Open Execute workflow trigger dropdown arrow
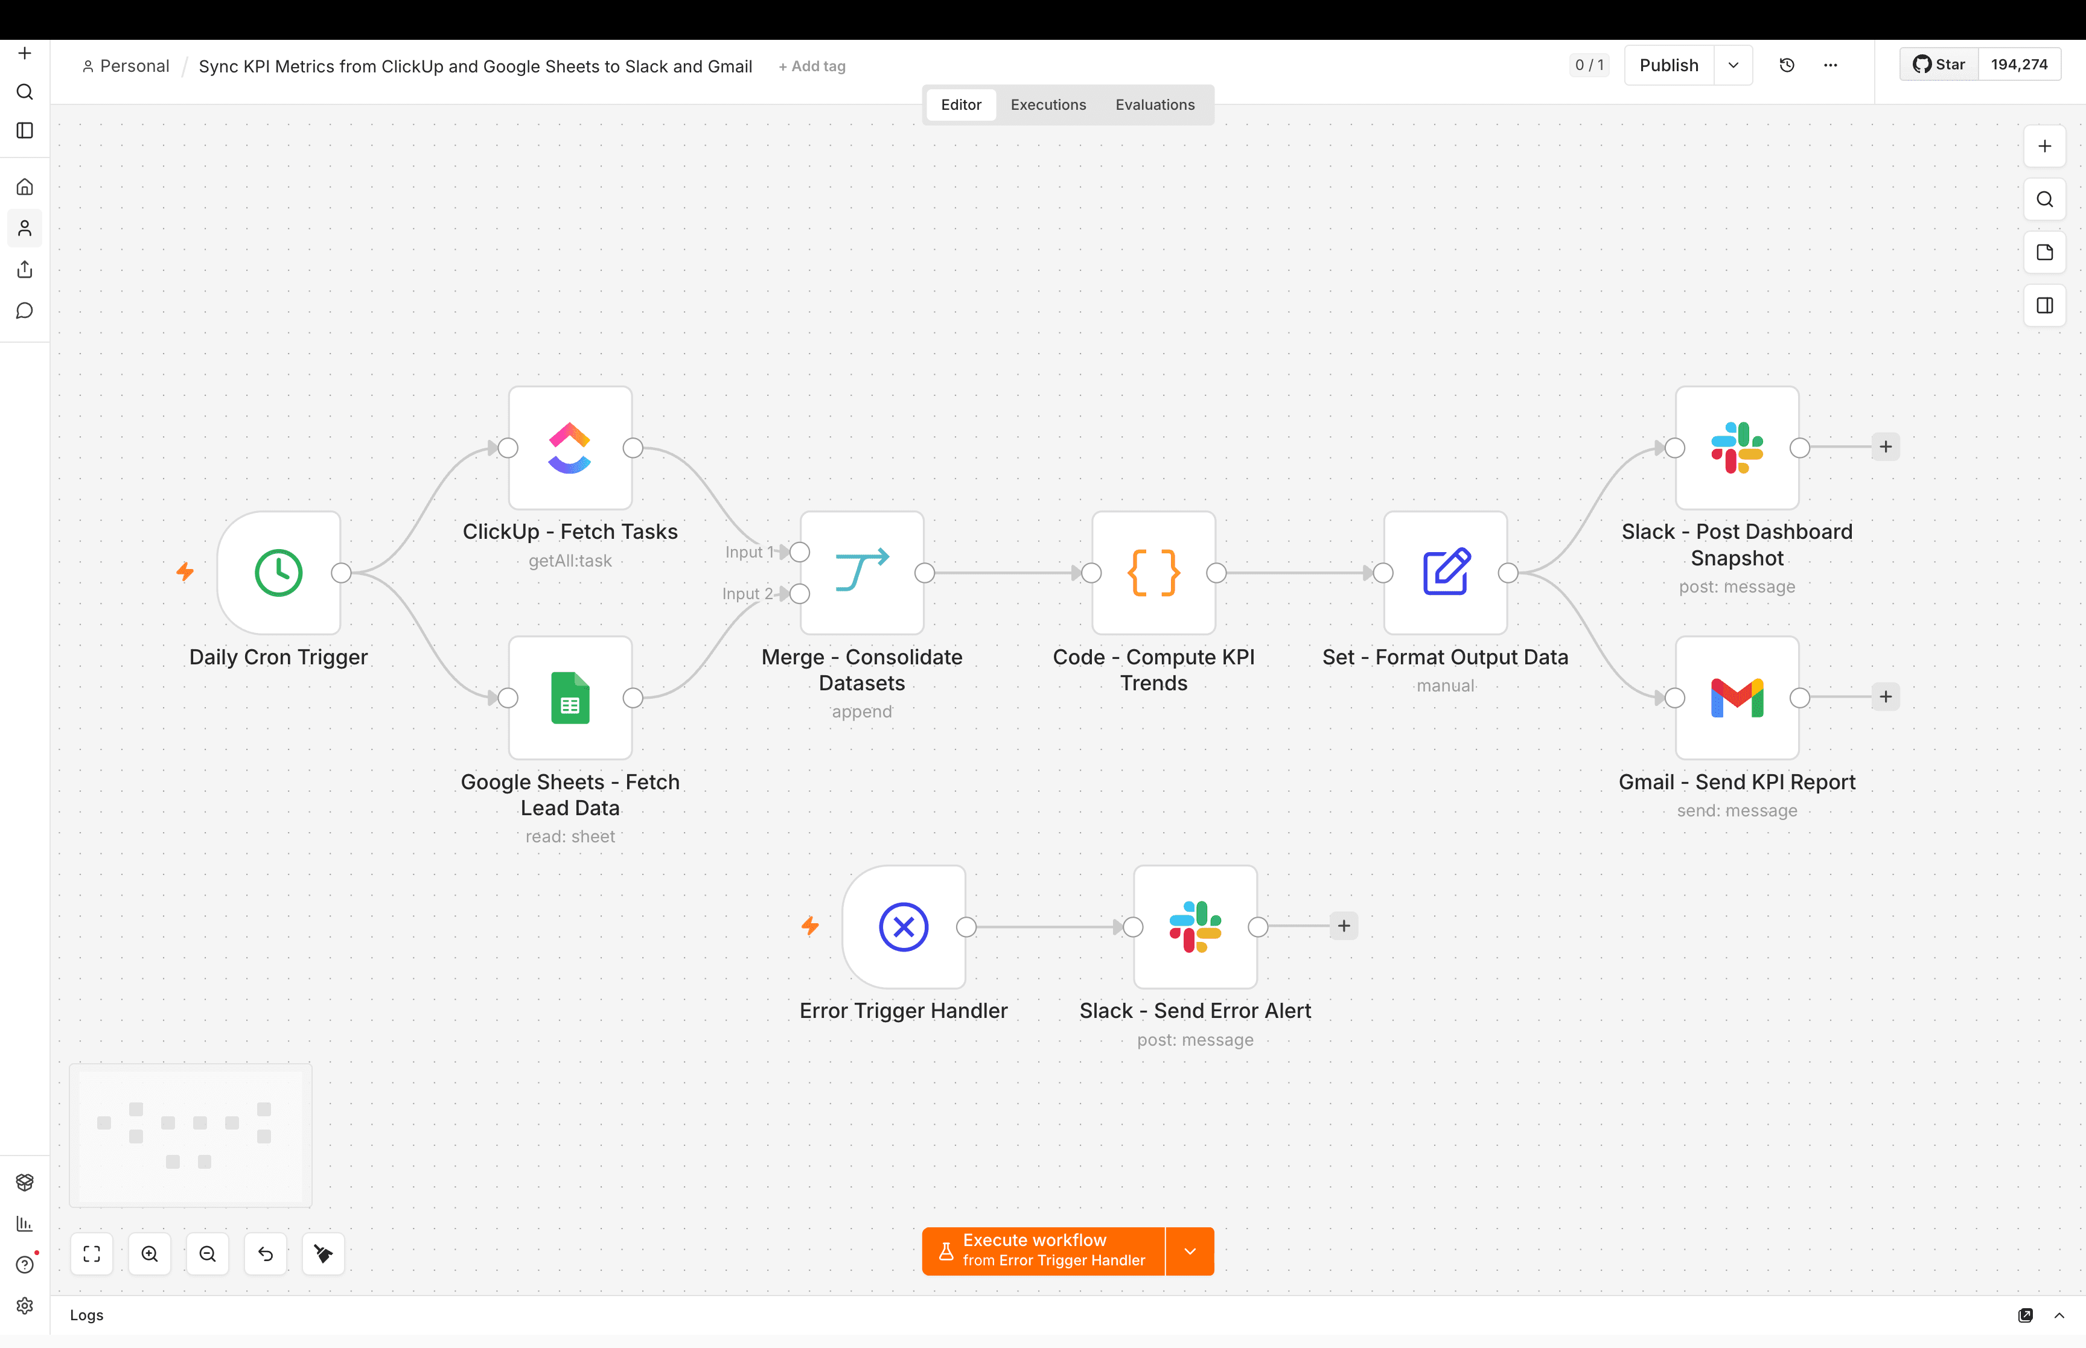 1190,1251
